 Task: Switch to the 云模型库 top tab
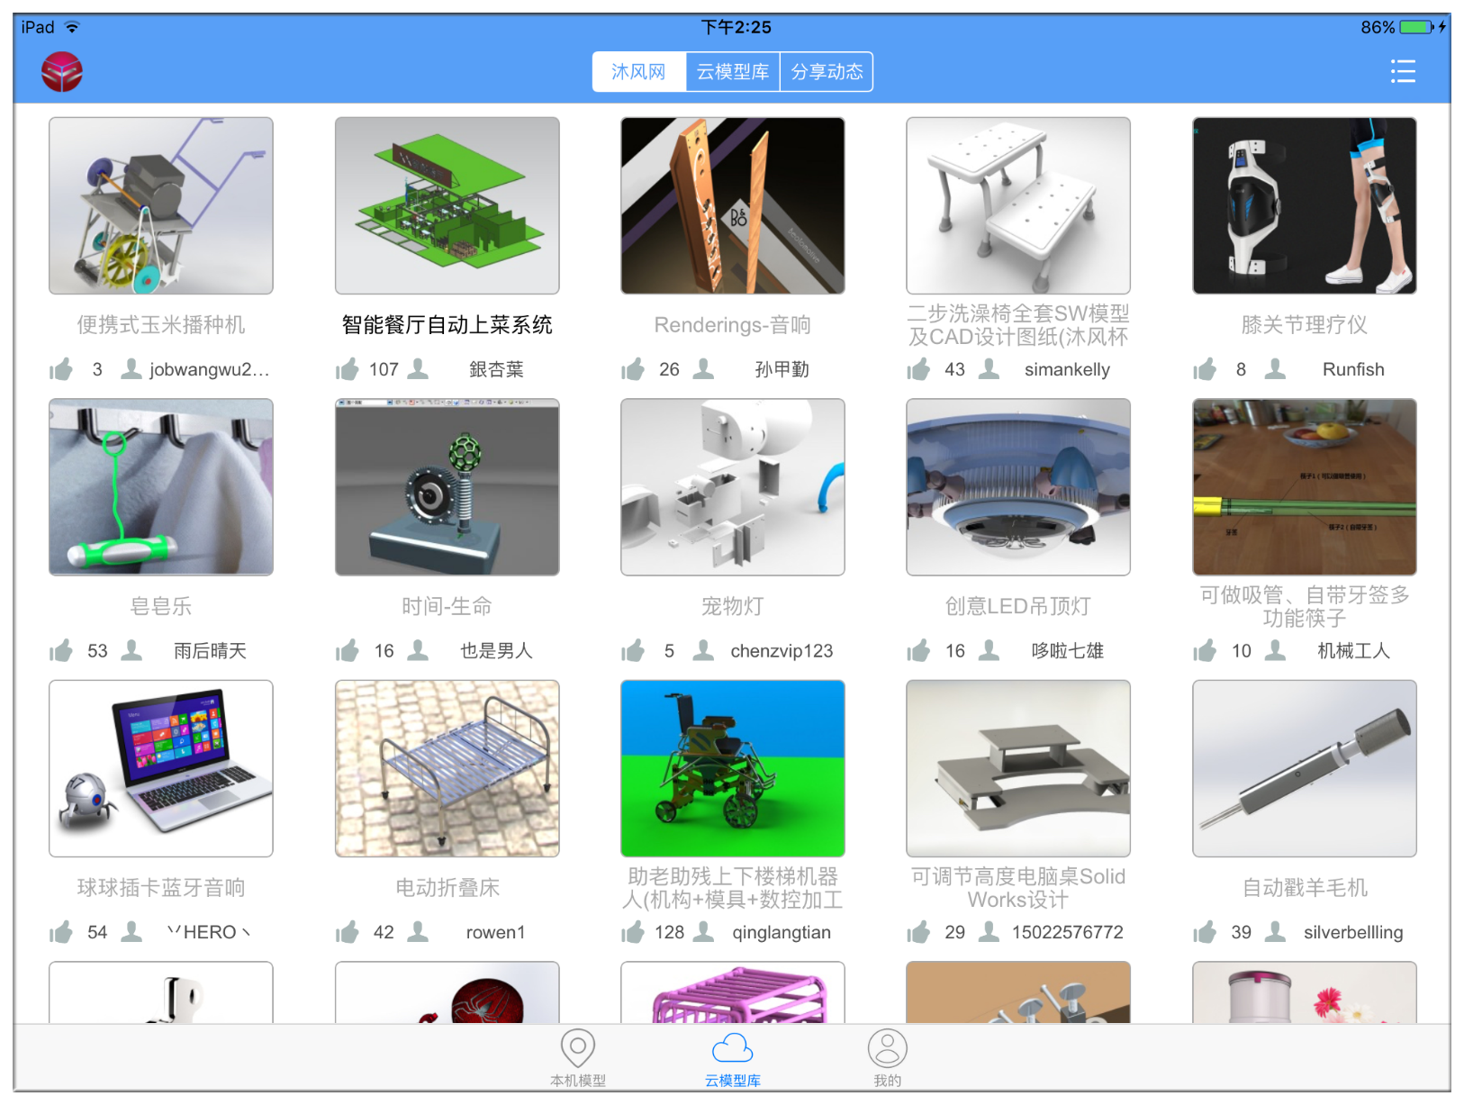[733, 72]
